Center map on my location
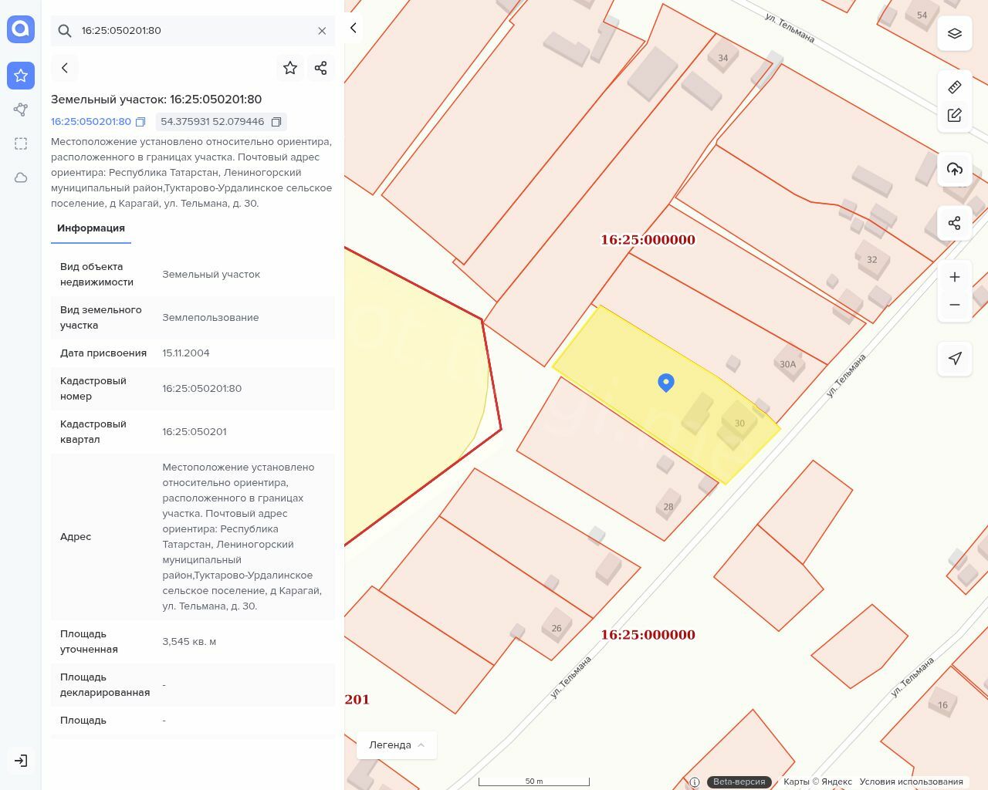Viewport: 988px width, 790px height. point(955,358)
